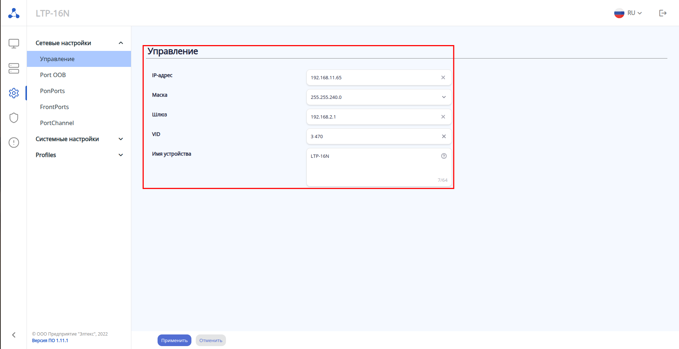
Task: Open the PonPorts menu item
Action: (x=52, y=91)
